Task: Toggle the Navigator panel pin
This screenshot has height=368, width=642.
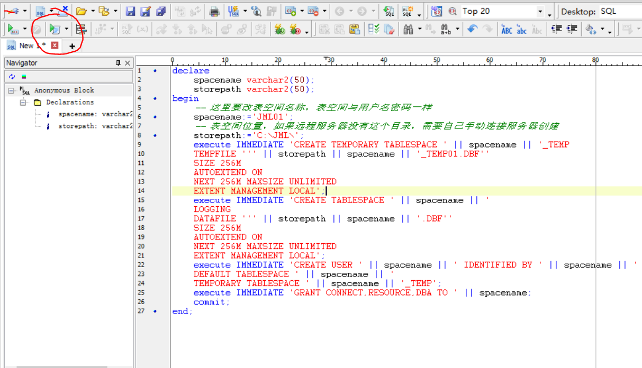Action: 118,63
